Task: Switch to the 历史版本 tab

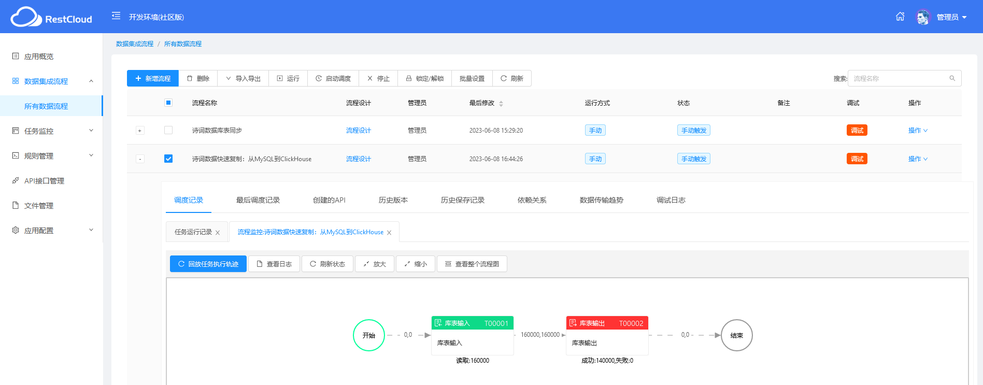Action: coord(393,200)
